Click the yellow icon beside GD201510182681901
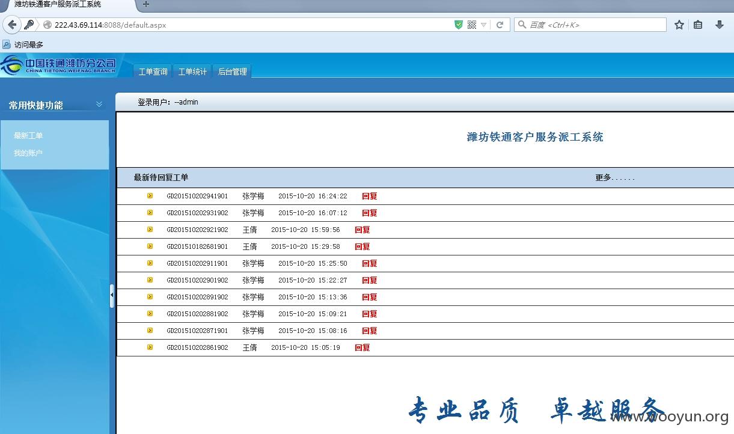 click(x=150, y=246)
